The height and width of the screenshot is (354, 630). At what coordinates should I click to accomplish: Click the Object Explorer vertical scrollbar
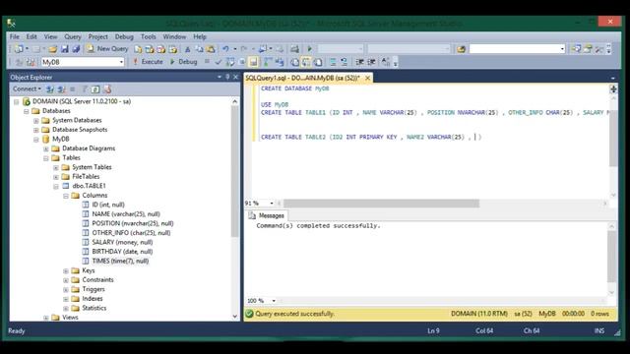[235, 208]
